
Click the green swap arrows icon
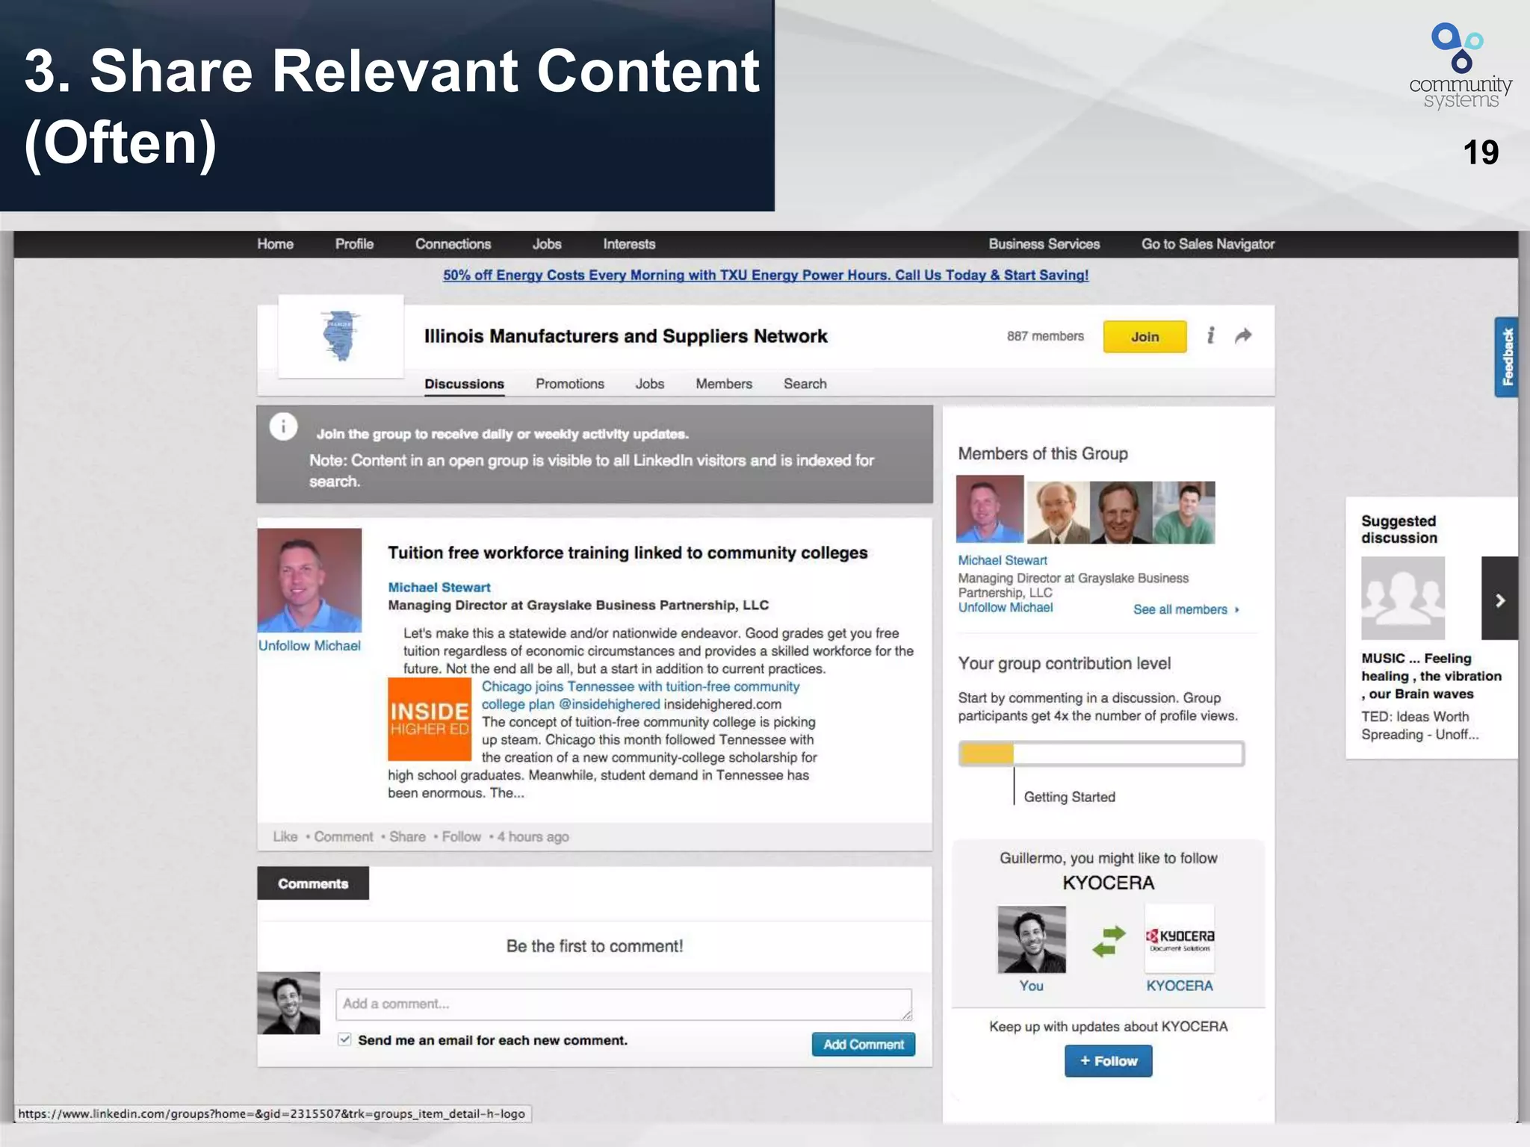[1108, 941]
